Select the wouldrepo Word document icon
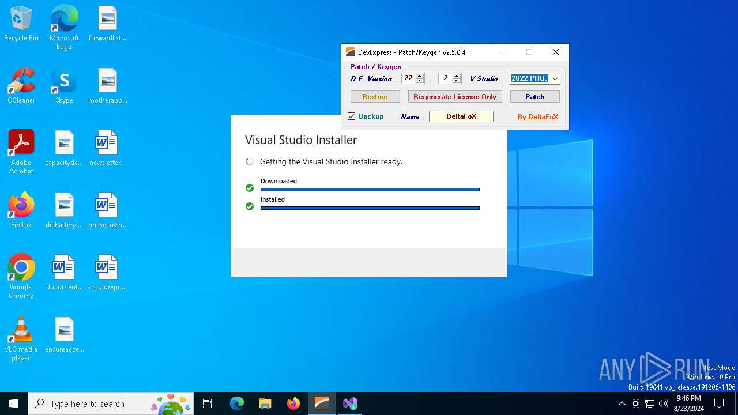738x415 pixels. click(107, 273)
